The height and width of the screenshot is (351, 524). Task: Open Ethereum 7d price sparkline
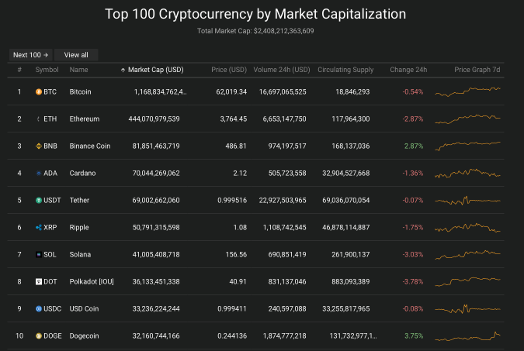click(x=468, y=119)
